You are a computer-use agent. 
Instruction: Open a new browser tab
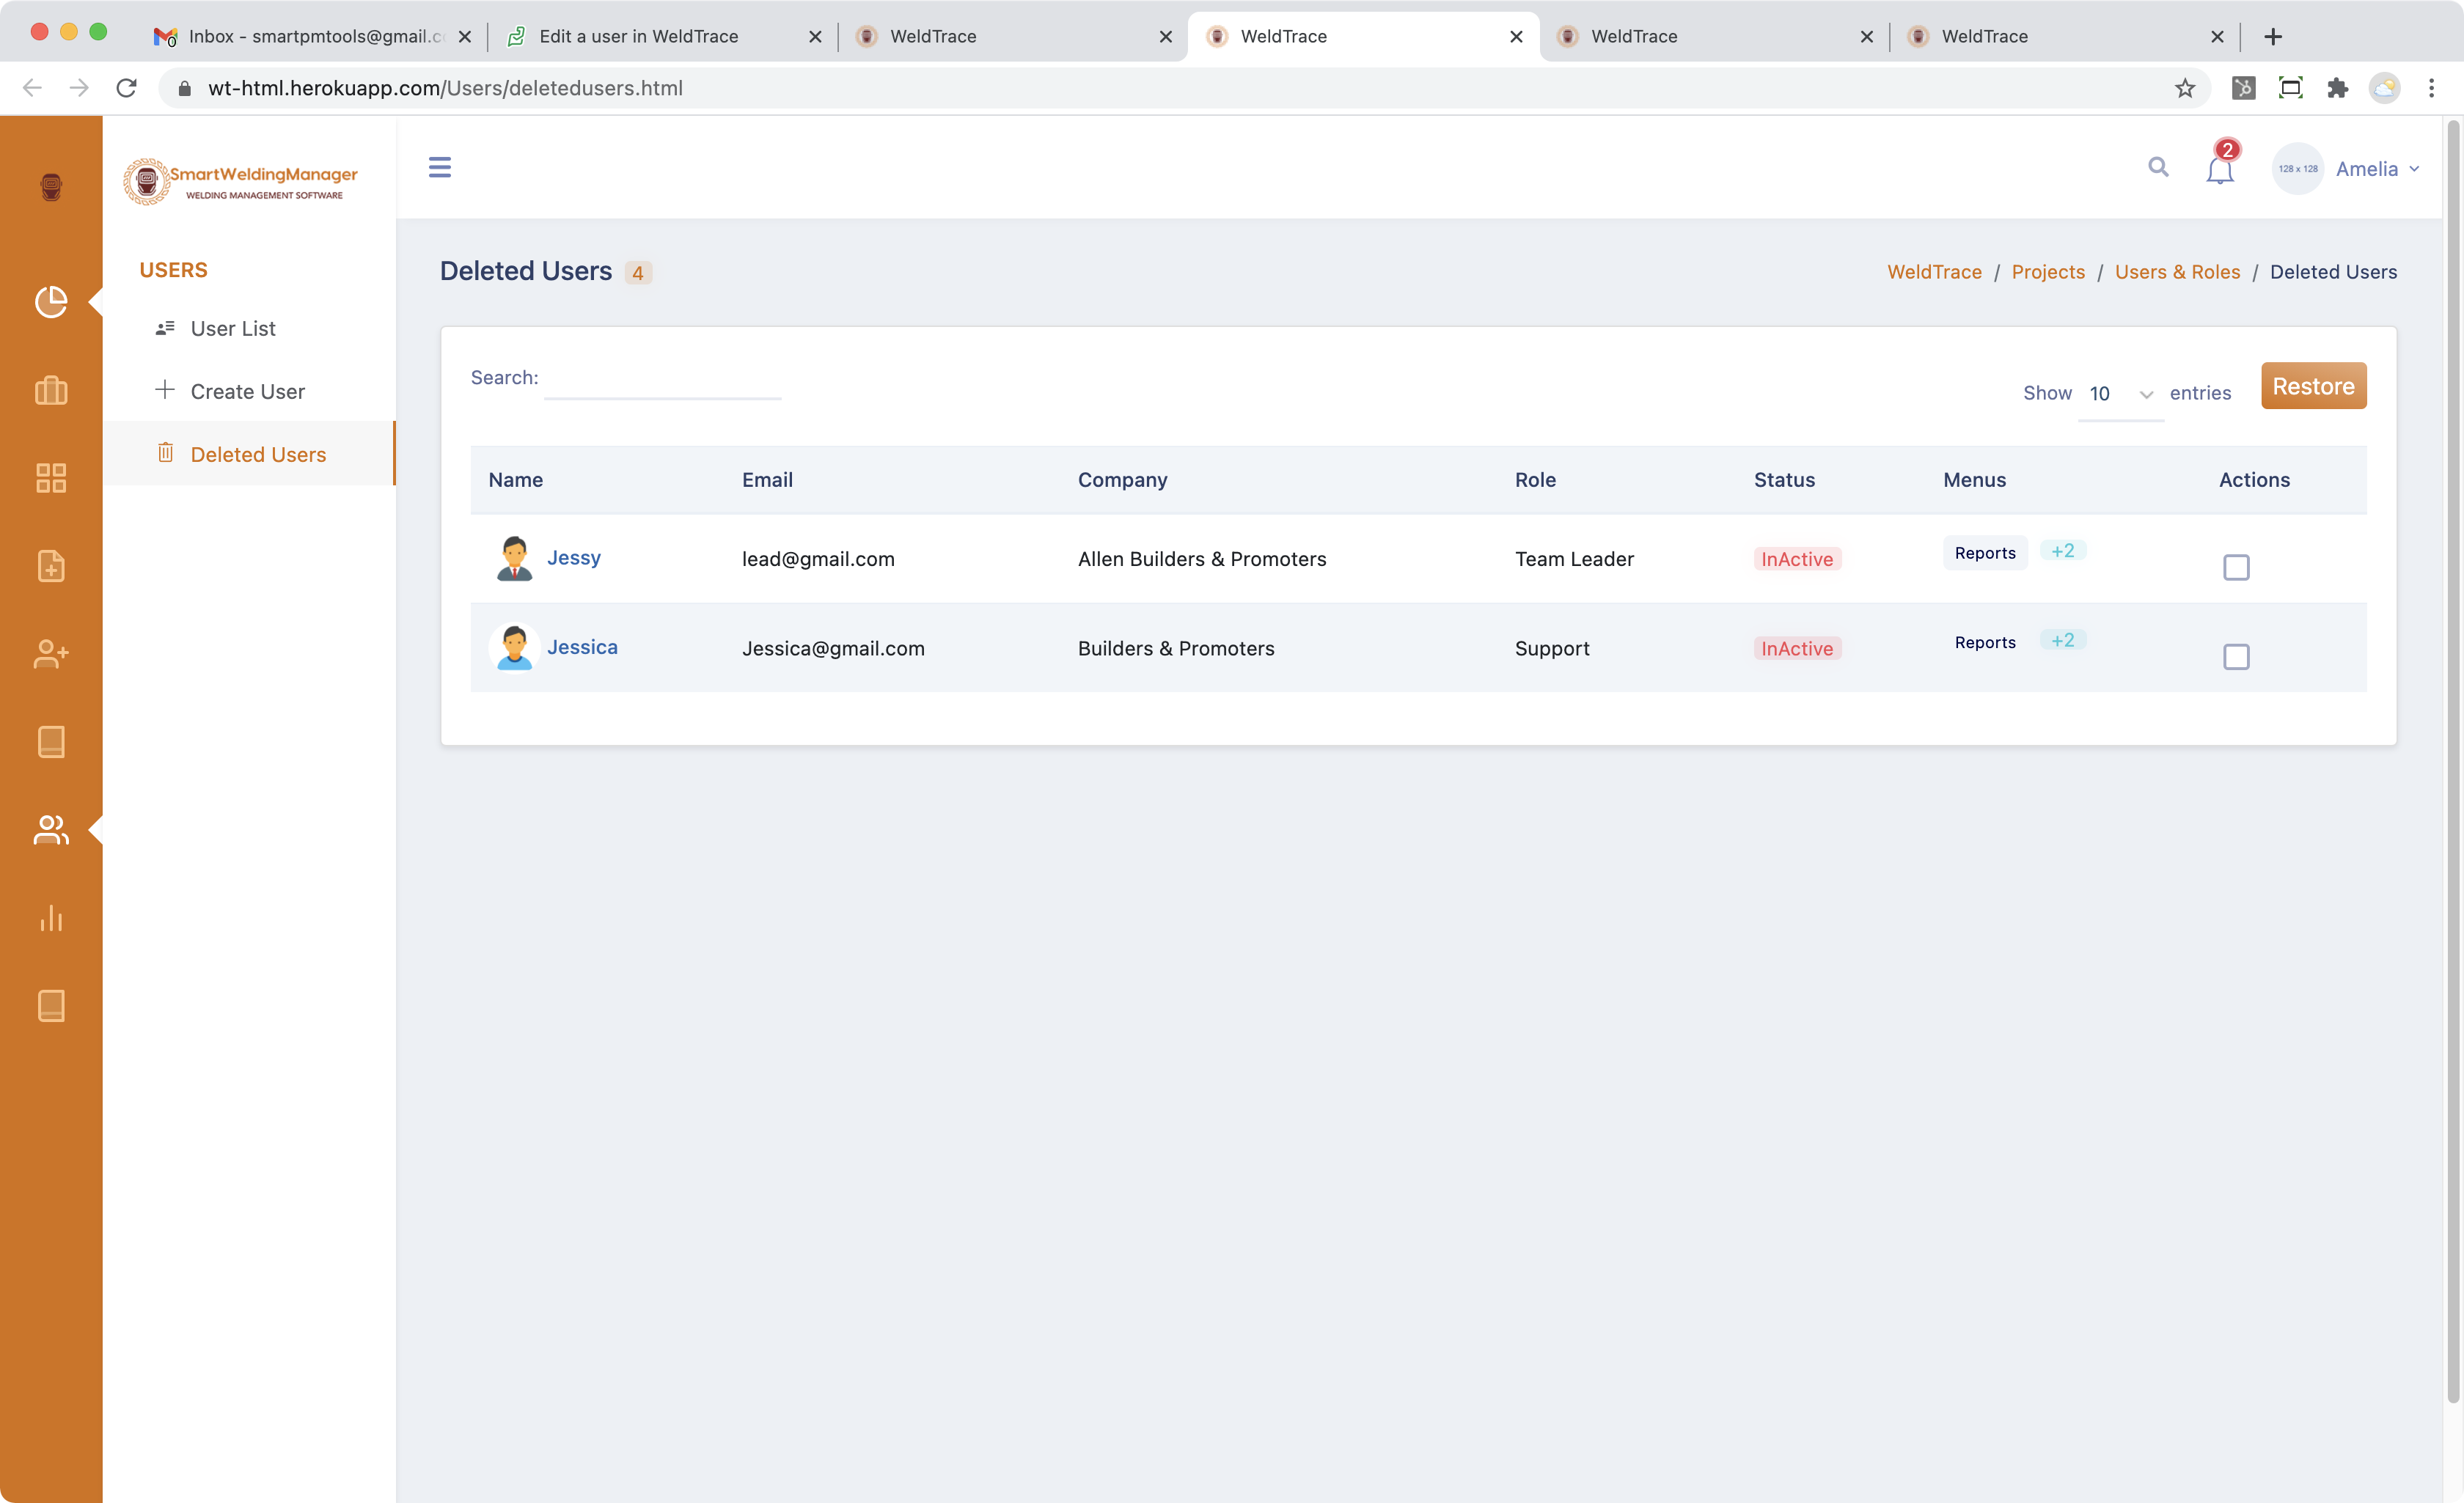[x=2272, y=36]
